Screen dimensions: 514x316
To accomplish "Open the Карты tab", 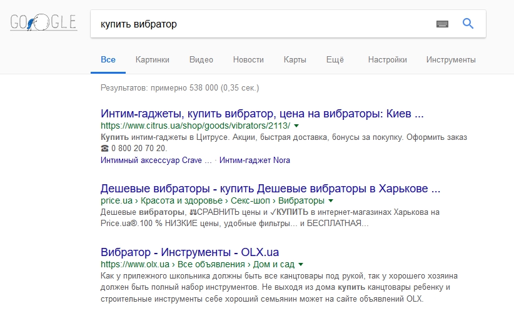I will pos(295,59).
